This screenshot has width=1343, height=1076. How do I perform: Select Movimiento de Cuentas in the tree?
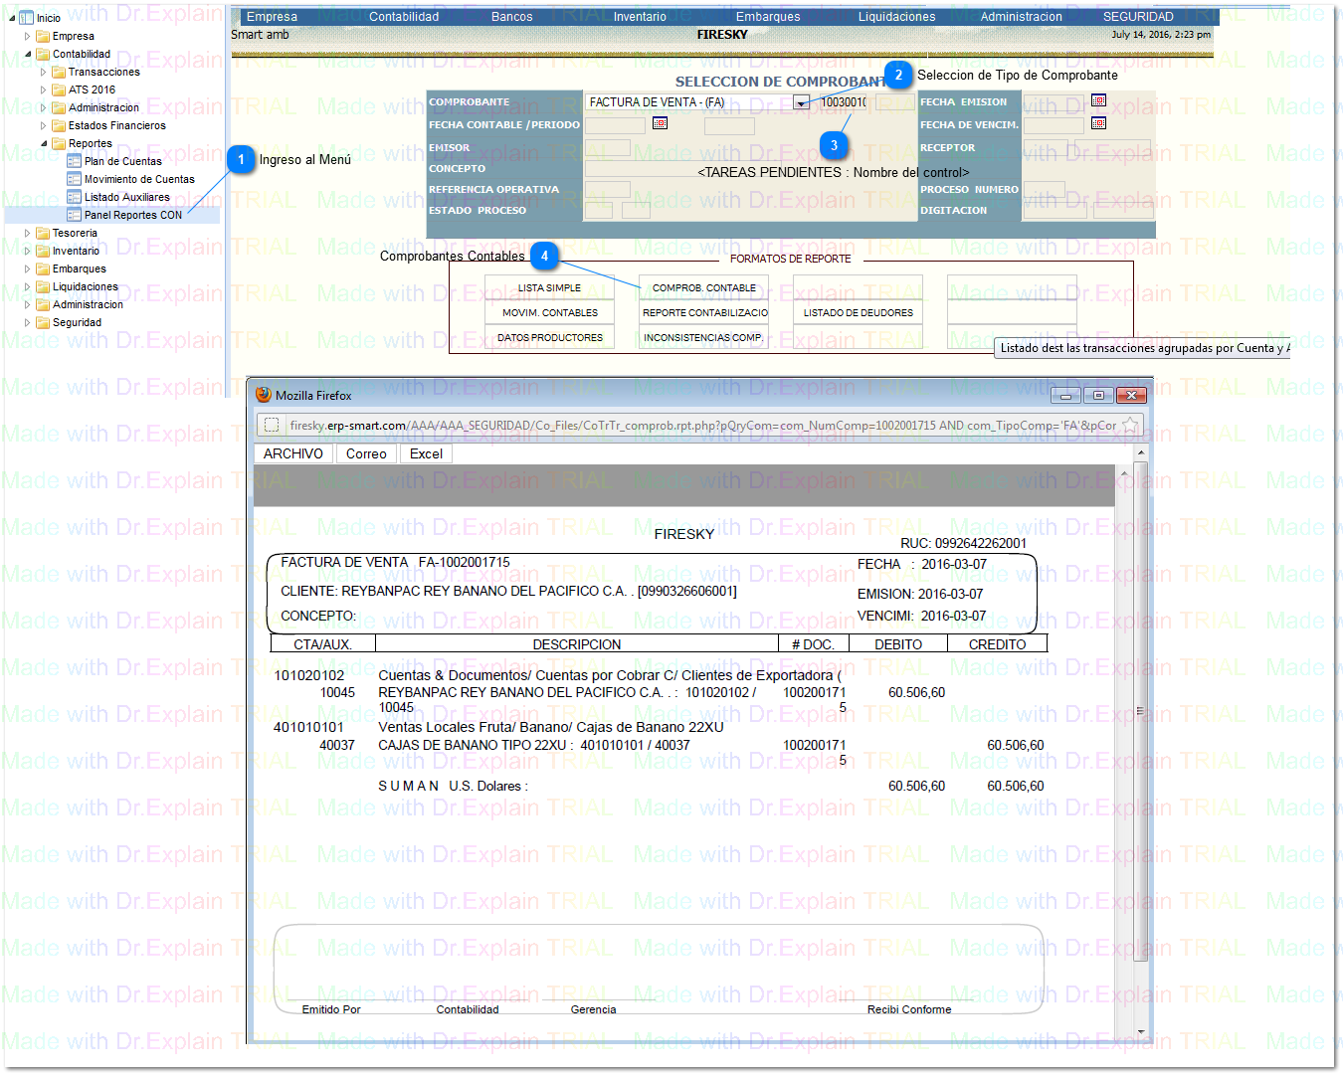click(139, 180)
